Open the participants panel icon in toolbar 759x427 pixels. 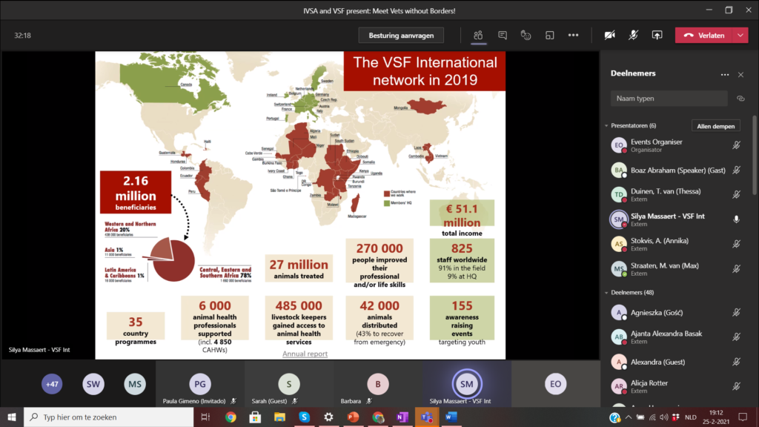coord(479,35)
